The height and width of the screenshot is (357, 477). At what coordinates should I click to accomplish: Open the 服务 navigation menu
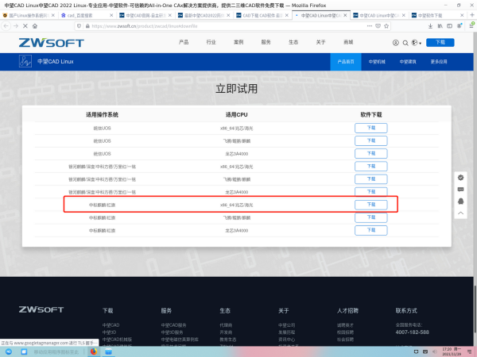click(x=266, y=42)
